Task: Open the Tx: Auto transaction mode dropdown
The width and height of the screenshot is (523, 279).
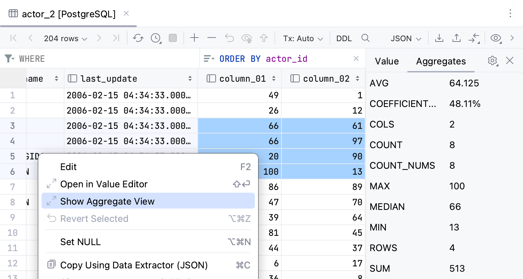Action: click(x=303, y=39)
